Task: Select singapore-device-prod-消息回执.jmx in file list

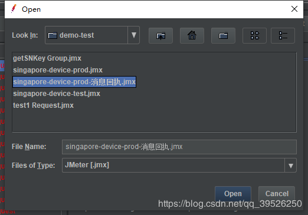Action: [x=74, y=82]
